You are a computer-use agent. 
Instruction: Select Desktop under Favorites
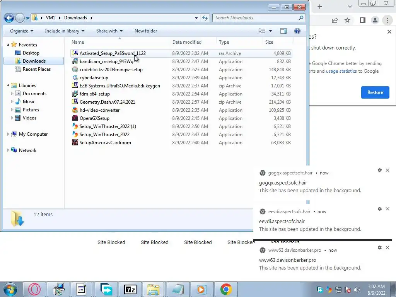click(x=31, y=53)
